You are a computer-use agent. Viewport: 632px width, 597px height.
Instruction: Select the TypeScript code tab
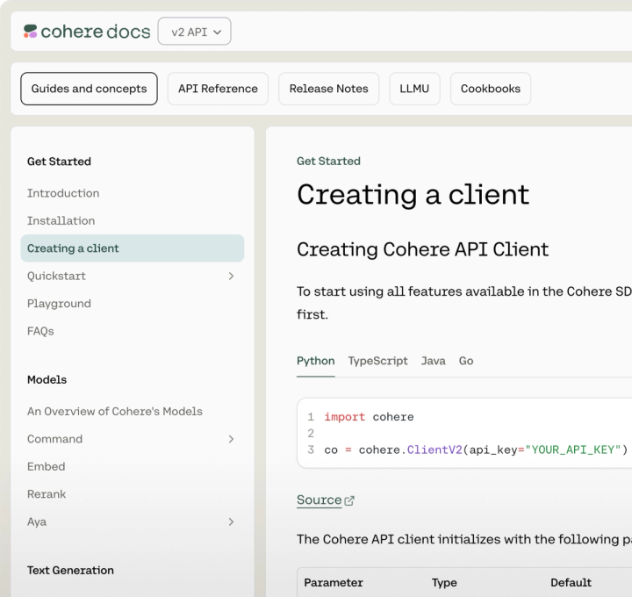[x=377, y=361]
